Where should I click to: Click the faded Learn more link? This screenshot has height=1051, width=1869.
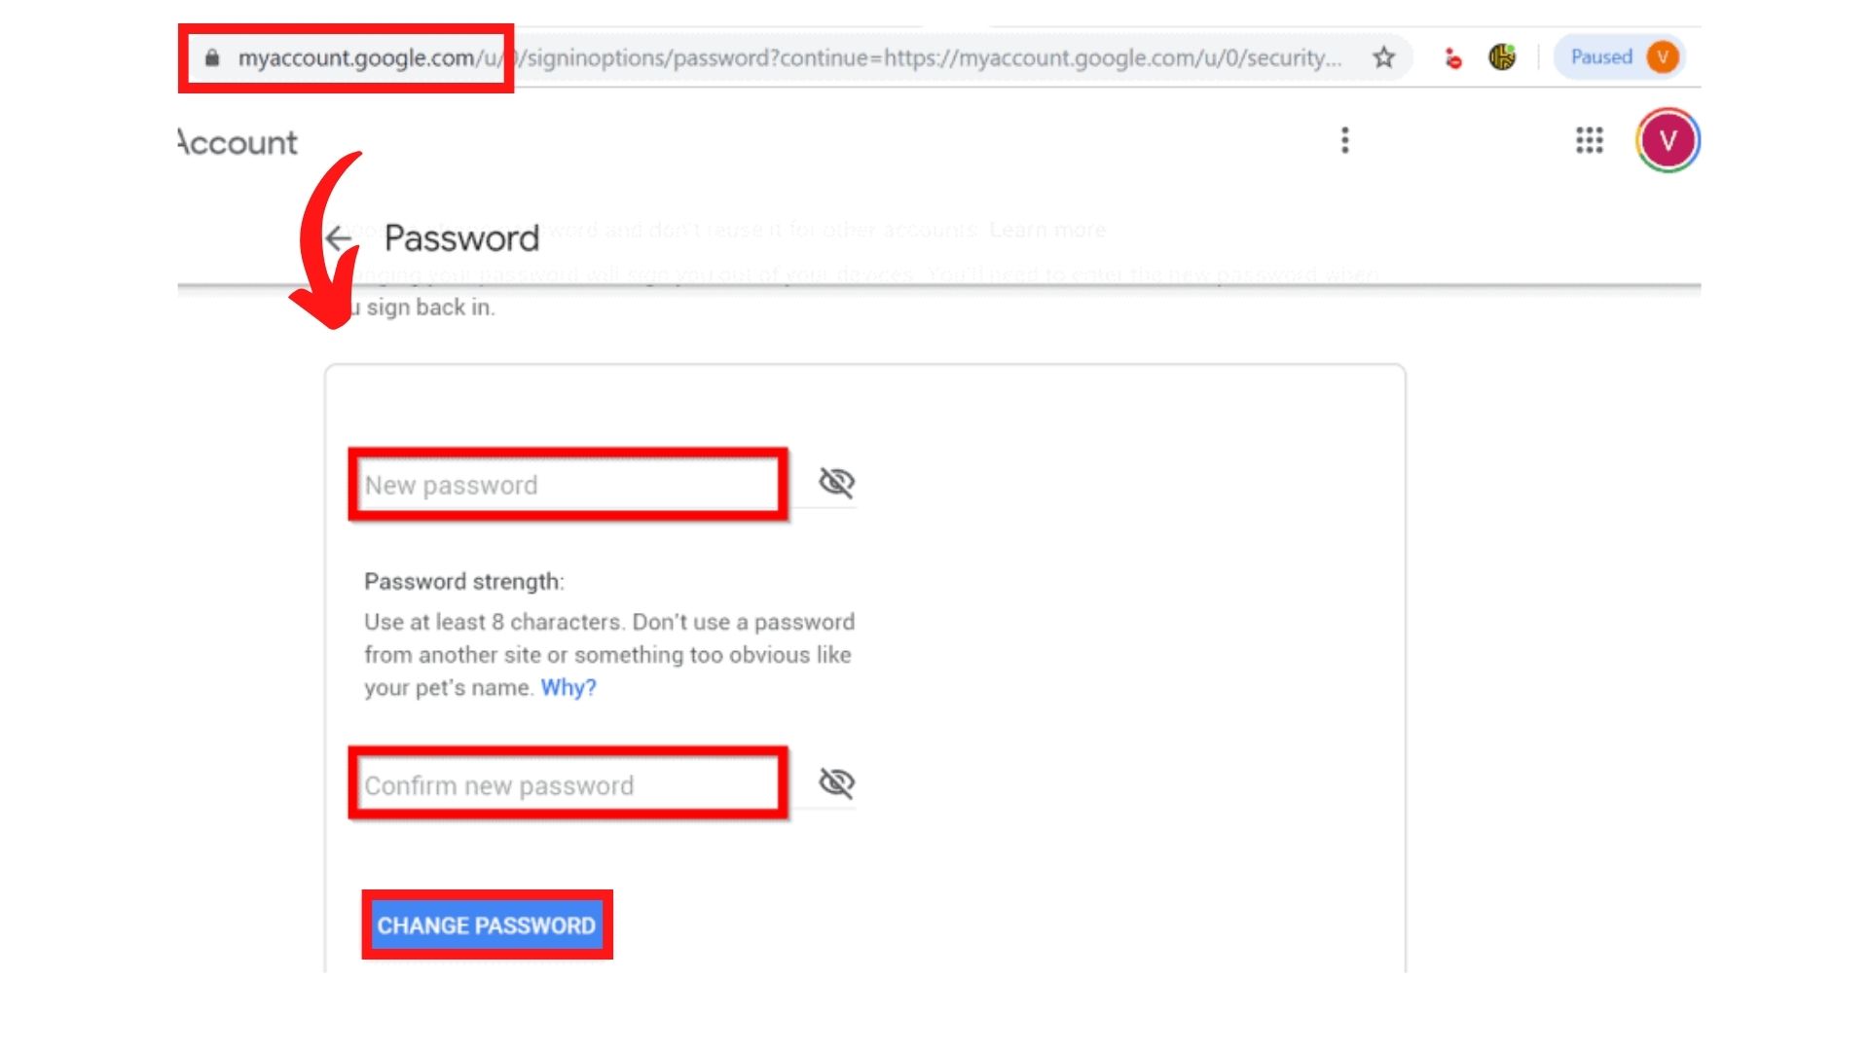coord(1047,231)
